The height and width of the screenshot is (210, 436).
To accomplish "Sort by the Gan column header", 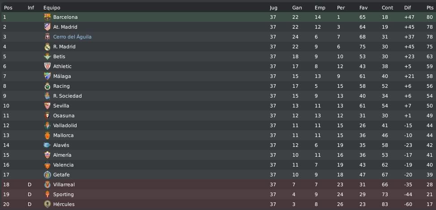I will point(297,8).
